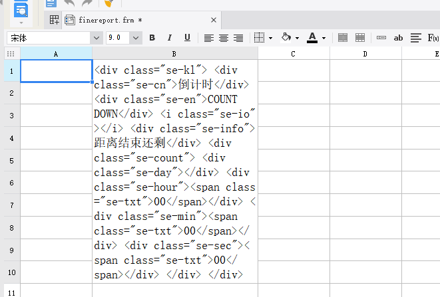Click the F(x) formula icon
This screenshot has height=297, width=440.
[x=433, y=38]
